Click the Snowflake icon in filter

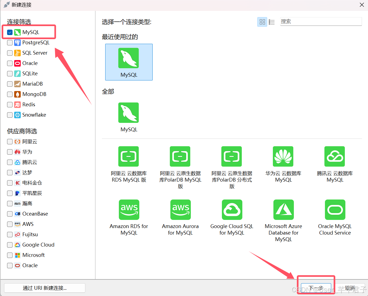pos(17,115)
